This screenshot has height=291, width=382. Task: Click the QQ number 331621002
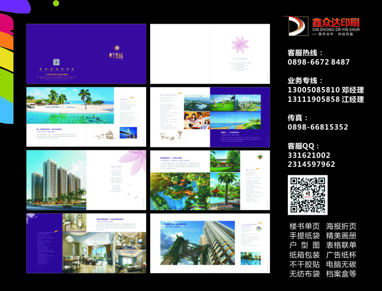[x=309, y=155]
